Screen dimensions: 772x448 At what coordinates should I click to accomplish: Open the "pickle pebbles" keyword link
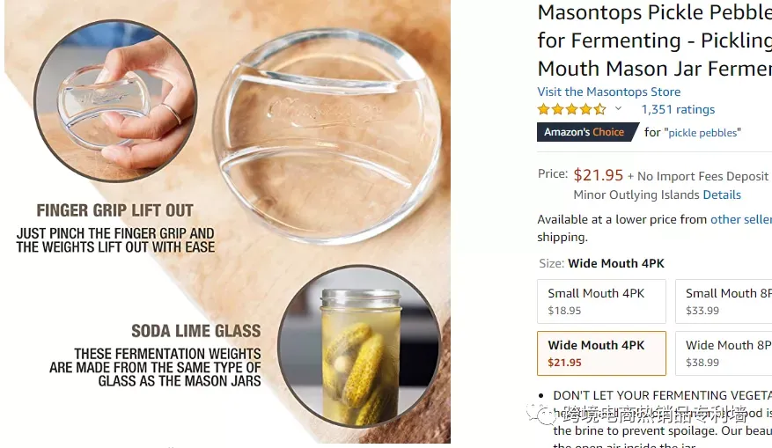tap(704, 132)
